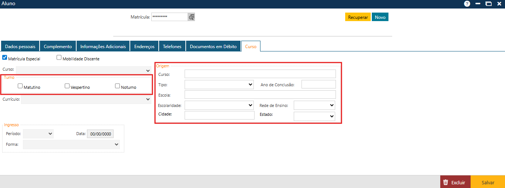
Task: Click the trash icon on Excluir
Action: coord(446,182)
